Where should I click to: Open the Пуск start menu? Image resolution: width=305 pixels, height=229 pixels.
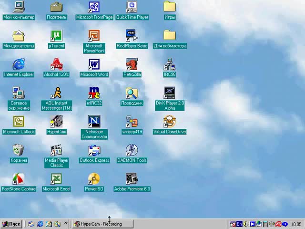click(12, 224)
